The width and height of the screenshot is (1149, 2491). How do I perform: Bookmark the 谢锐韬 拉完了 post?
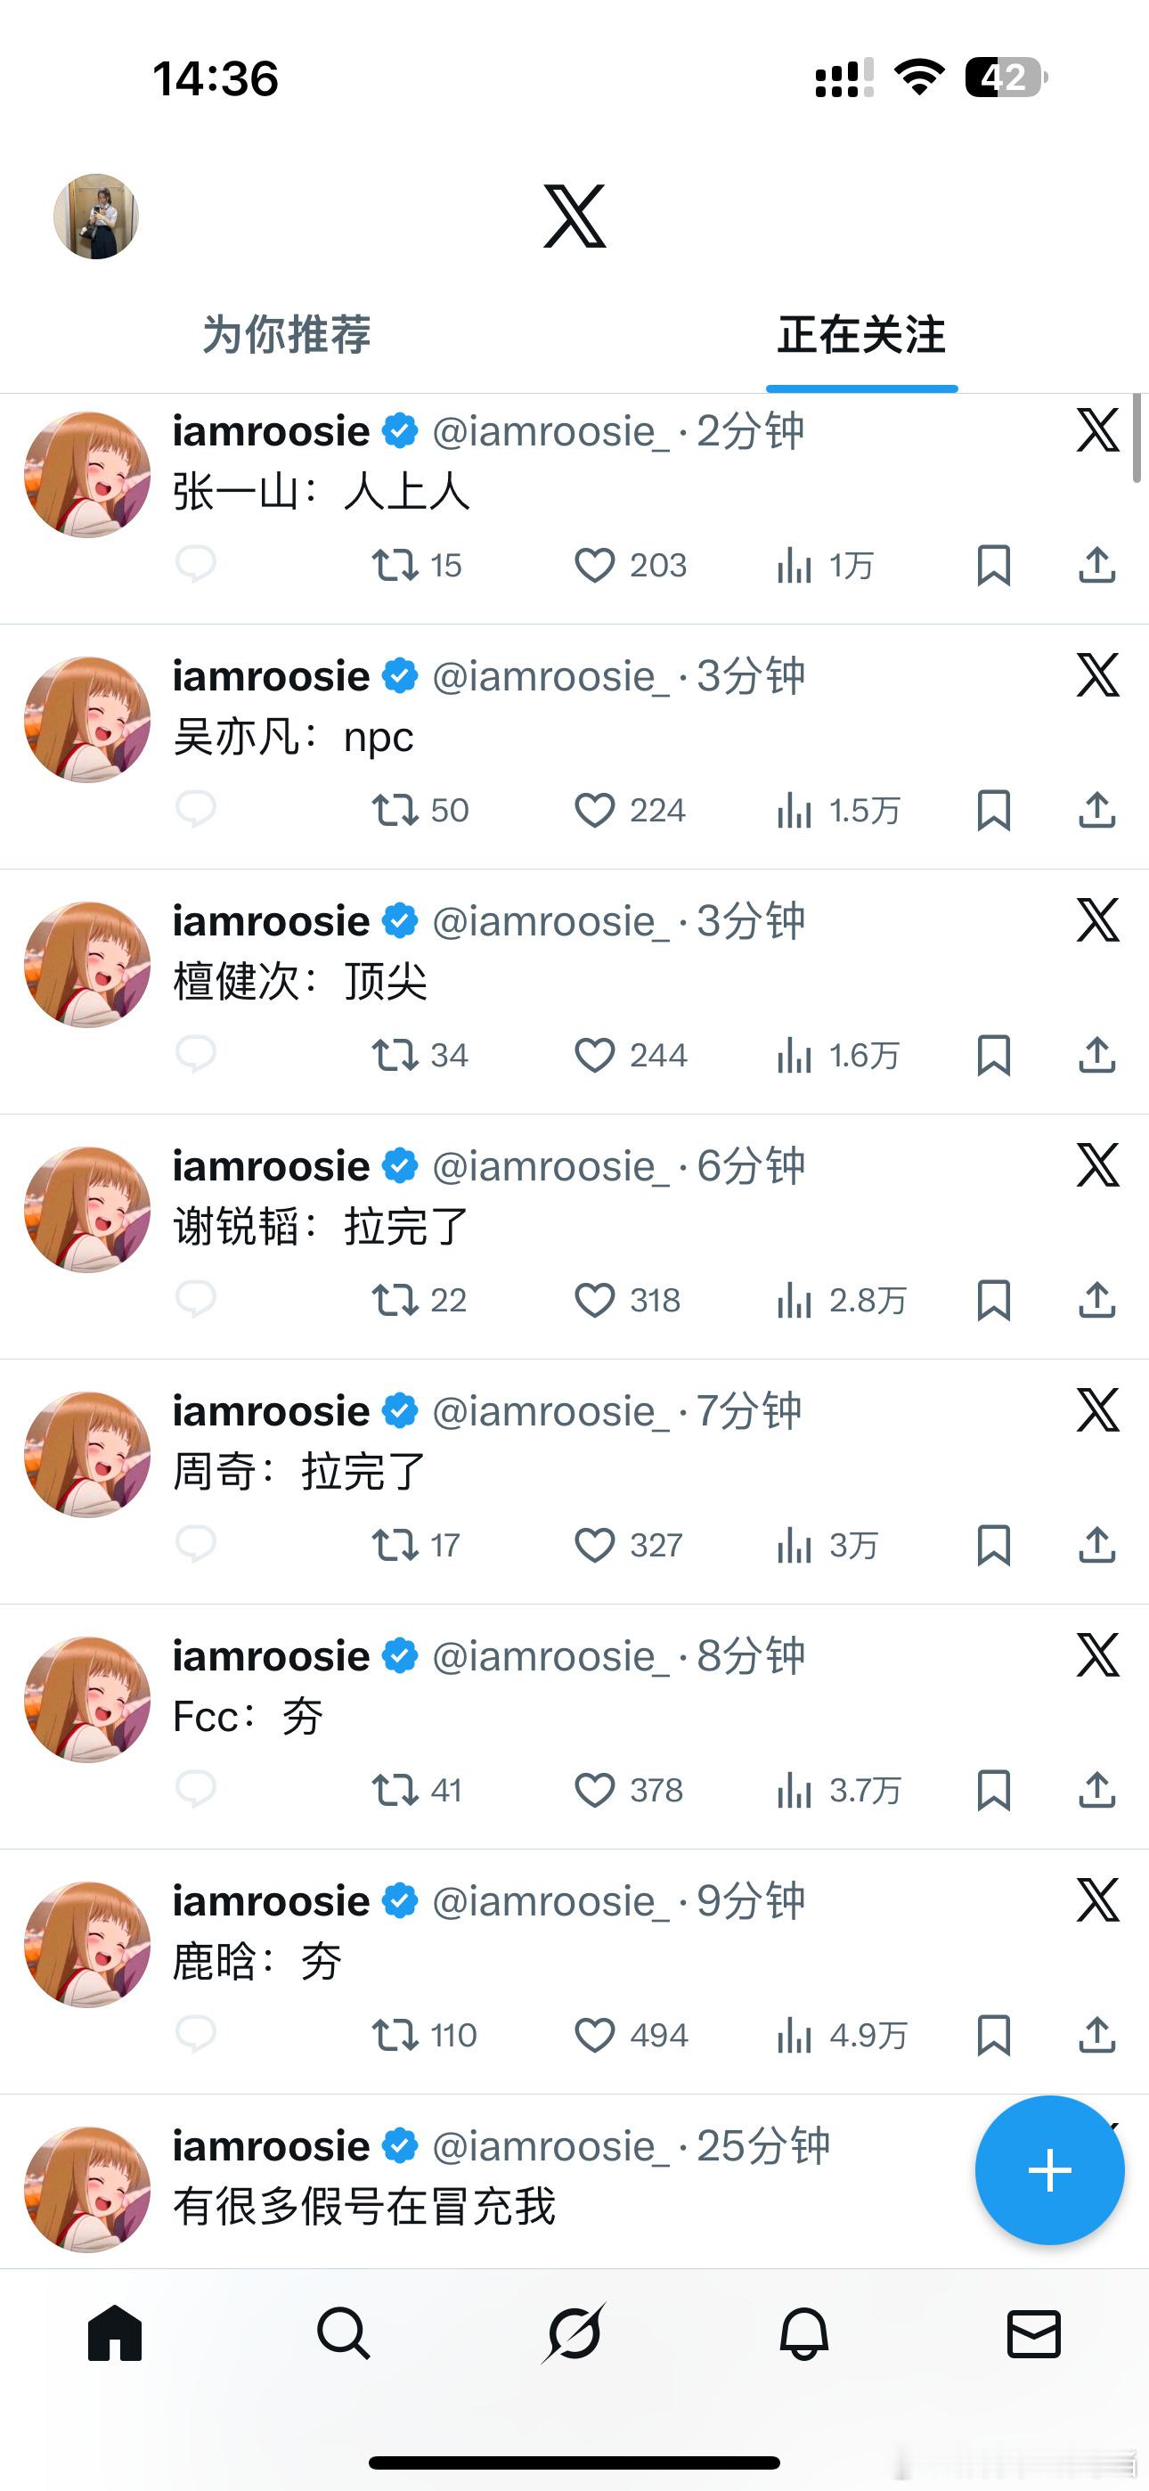(993, 1300)
